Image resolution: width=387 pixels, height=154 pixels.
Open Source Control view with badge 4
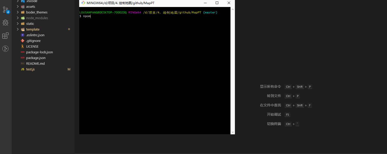click(x=6, y=10)
